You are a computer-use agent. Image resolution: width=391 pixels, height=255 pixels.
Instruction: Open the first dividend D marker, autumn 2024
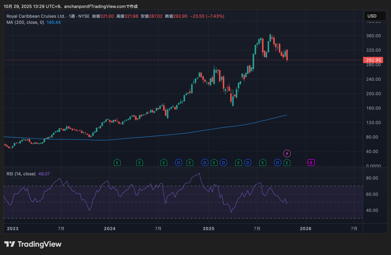tap(178, 162)
